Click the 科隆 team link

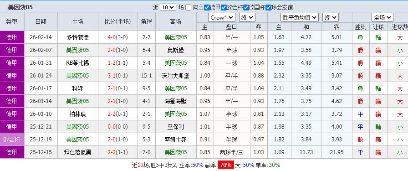[77, 88]
